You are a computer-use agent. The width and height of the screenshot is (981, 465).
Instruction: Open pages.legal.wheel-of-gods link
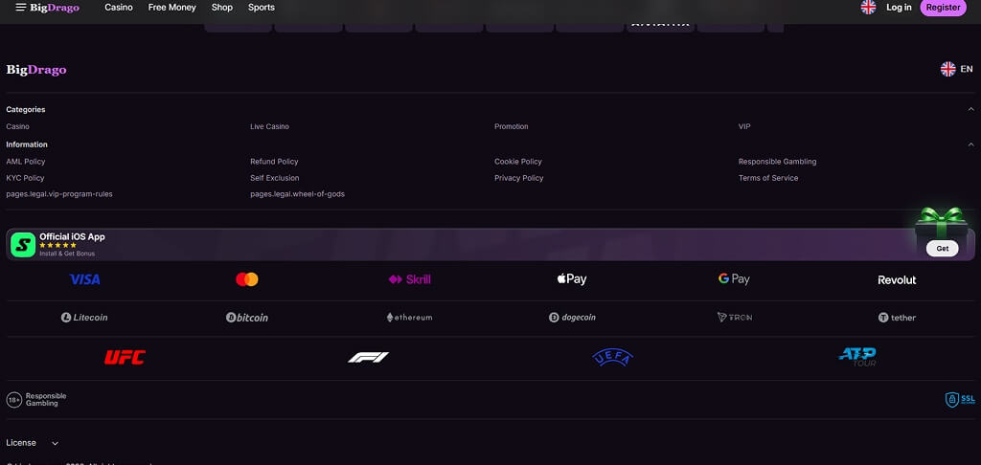[x=297, y=194]
